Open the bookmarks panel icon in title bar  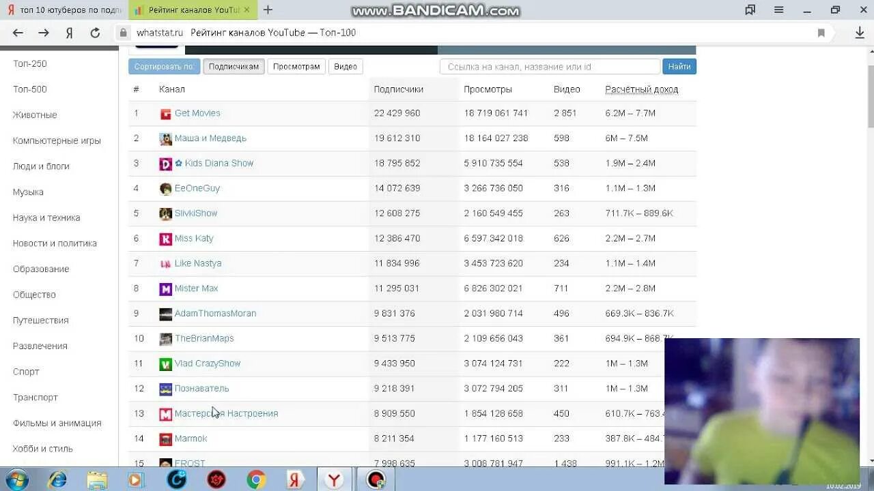click(x=750, y=10)
